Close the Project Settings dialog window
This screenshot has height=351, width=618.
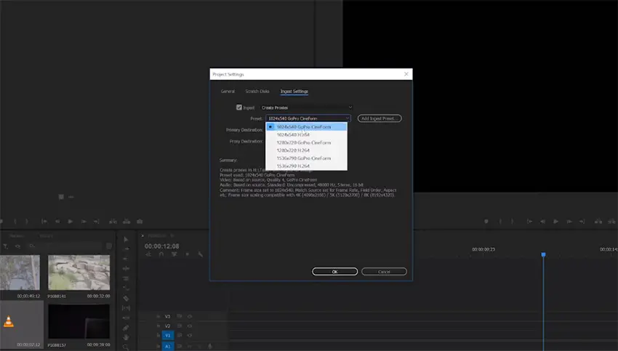coord(406,74)
